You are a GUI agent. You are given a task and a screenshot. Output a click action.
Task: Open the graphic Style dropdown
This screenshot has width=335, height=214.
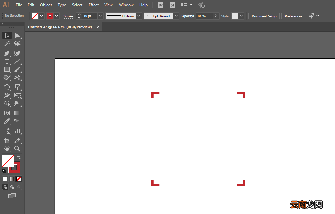(x=241, y=16)
